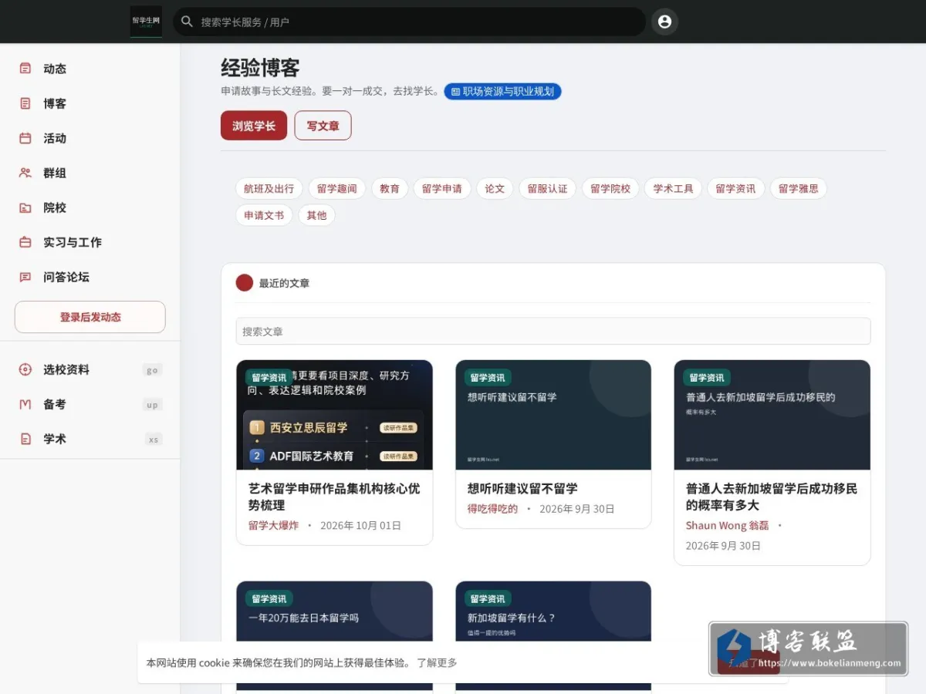Open the 实习与工作 briefcase icon
The height and width of the screenshot is (694, 926).
(25, 242)
